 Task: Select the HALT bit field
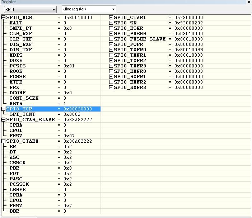16,23
